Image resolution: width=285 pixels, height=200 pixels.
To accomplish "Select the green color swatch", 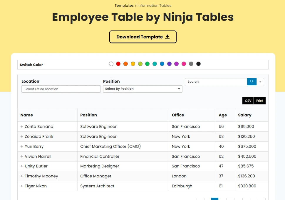I will click(x=147, y=64).
